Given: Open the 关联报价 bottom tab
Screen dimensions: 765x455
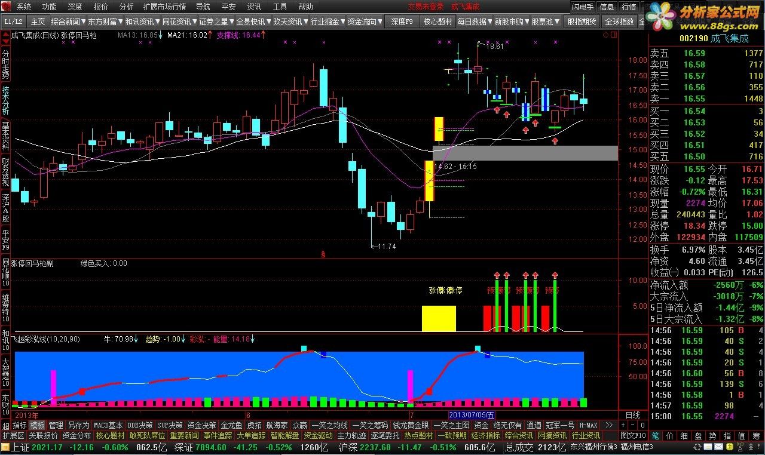Looking at the screenshot, I should [x=44, y=436].
